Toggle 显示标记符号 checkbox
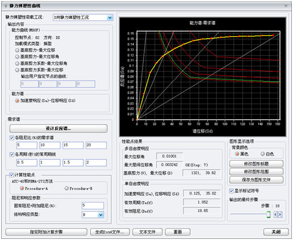Image resolution: width=293 pixels, height=240 pixels. pos(231,191)
